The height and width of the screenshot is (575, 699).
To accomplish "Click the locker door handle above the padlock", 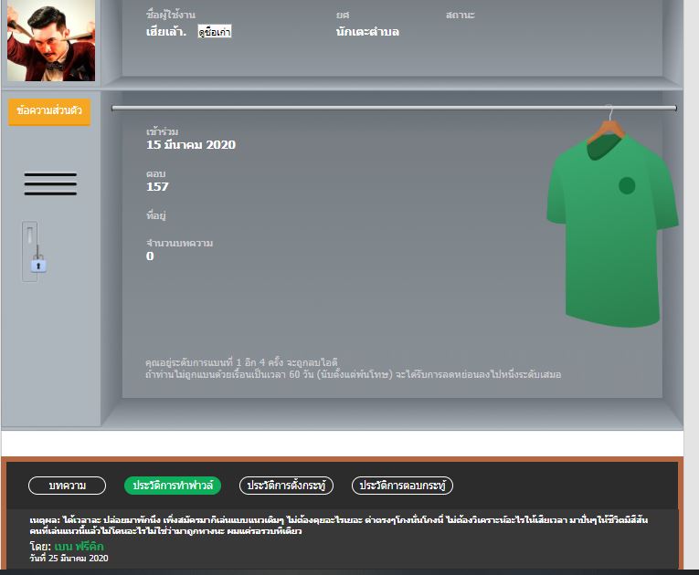I will click(x=30, y=235).
